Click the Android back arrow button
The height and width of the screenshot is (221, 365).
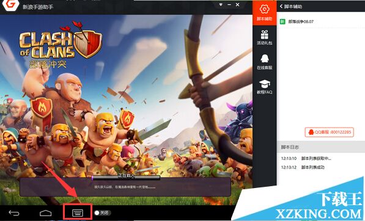point(14,212)
